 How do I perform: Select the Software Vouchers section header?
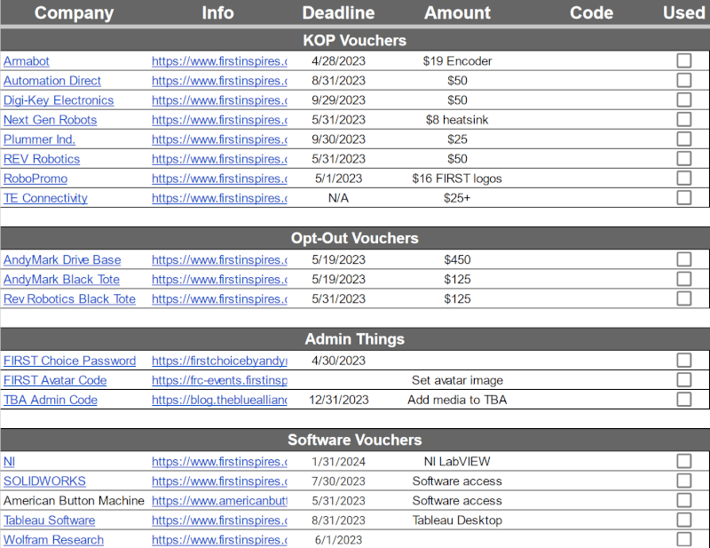tap(355, 440)
